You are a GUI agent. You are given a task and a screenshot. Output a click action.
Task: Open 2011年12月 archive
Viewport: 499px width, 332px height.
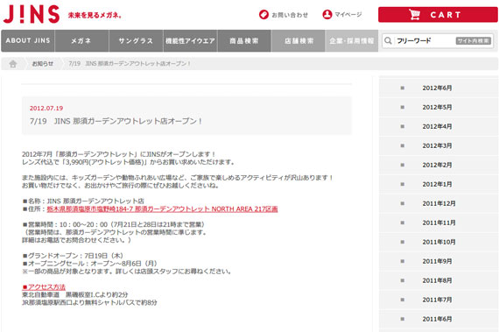pos(439,204)
